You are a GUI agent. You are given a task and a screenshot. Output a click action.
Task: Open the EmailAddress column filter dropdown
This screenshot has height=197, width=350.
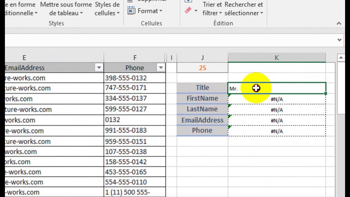99,68
